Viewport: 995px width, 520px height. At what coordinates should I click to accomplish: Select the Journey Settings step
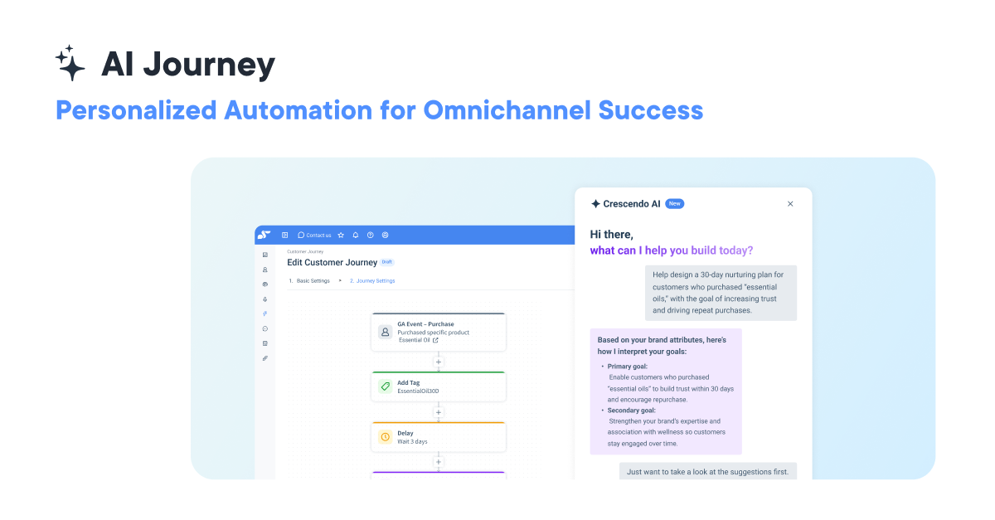pyautogui.click(x=372, y=280)
